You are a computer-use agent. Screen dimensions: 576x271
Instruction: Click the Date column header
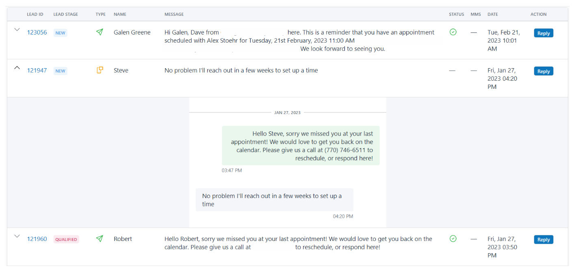[492, 14]
